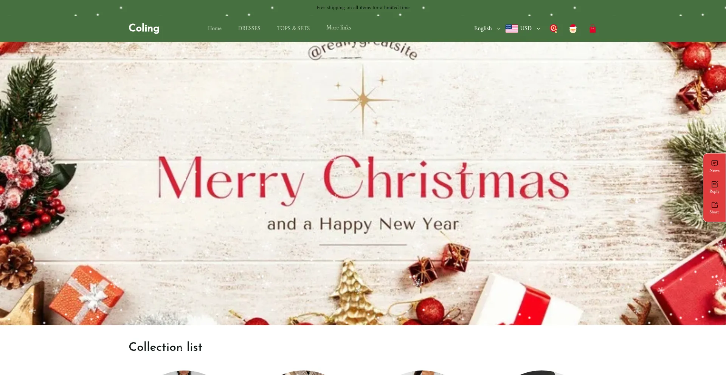The height and width of the screenshot is (375, 726).
Task: Click the Coling store logo
Action: pyautogui.click(x=144, y=28)
